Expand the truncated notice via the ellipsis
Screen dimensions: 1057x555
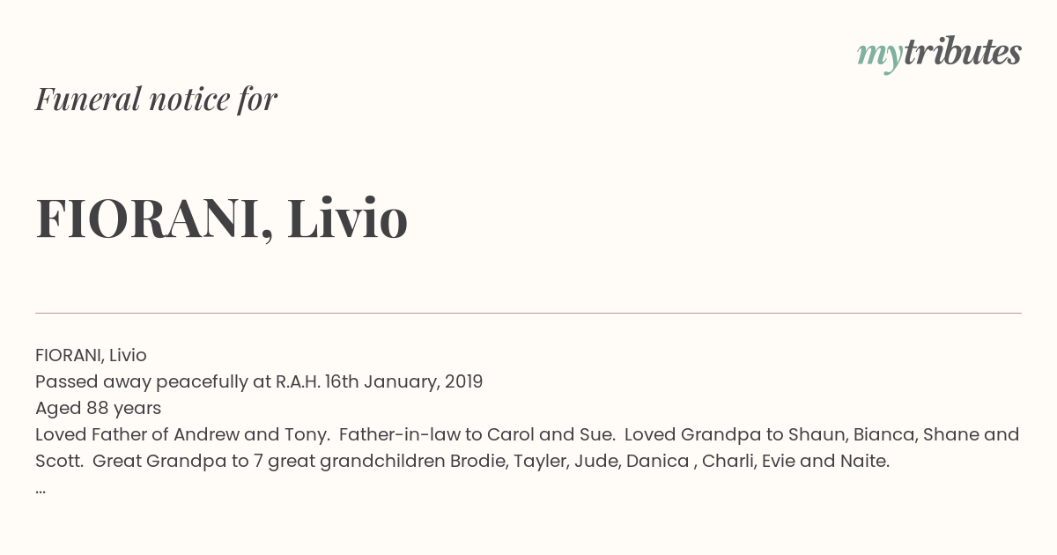tap(41, 490)
